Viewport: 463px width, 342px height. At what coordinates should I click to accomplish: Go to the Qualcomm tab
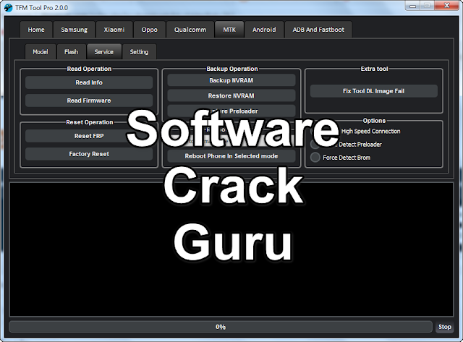[x=190, y=30]
